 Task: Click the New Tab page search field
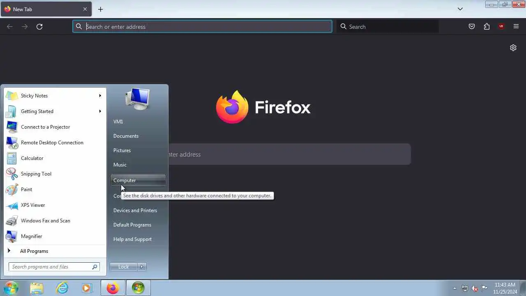(x=290, y=155)
